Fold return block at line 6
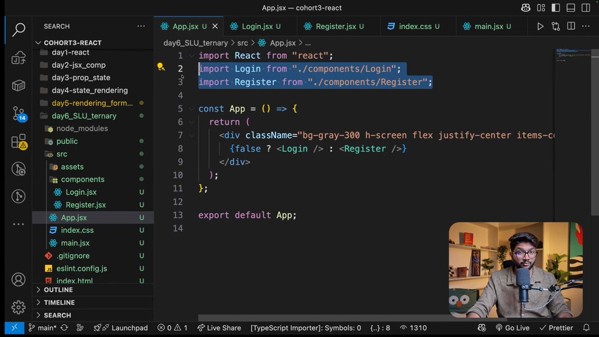 tap(192, 122)
